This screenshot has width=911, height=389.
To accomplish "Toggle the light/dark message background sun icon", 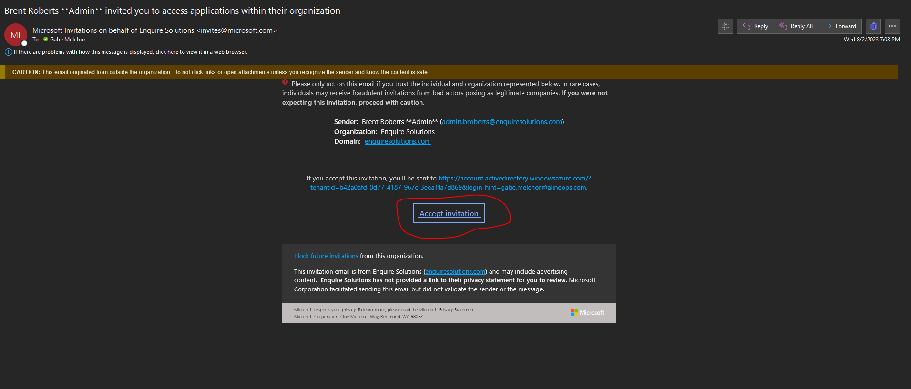I will coord(725,26).
